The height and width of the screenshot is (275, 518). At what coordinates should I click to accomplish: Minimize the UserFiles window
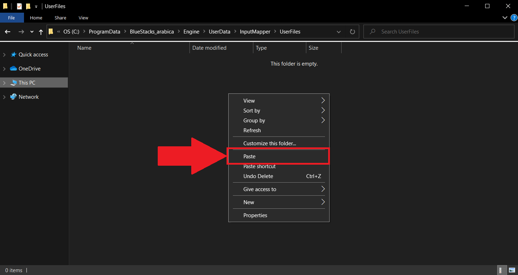click(x=467, y=6)
